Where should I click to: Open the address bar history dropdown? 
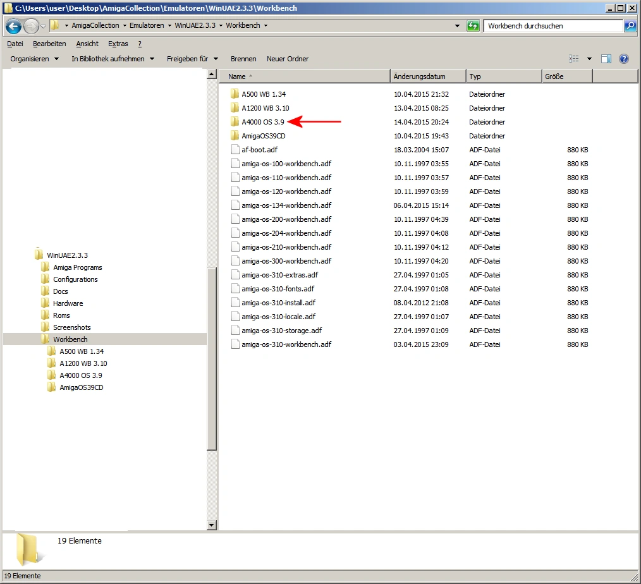[x=457, y=26]
